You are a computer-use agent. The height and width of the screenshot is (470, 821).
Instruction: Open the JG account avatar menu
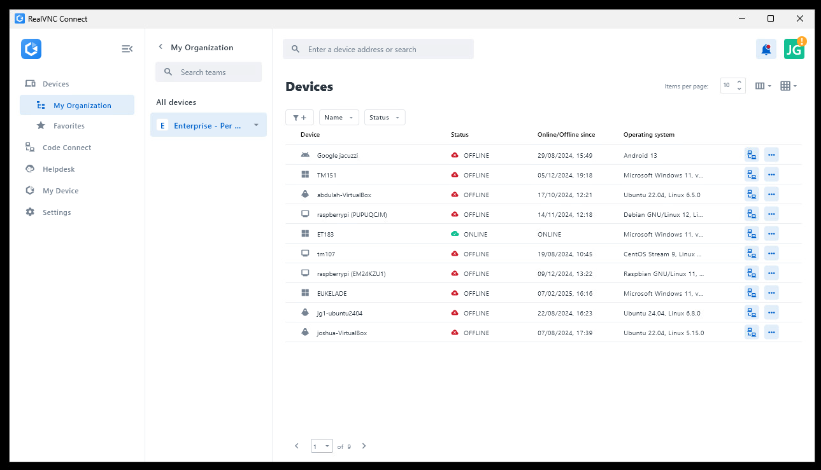[794, 50]
